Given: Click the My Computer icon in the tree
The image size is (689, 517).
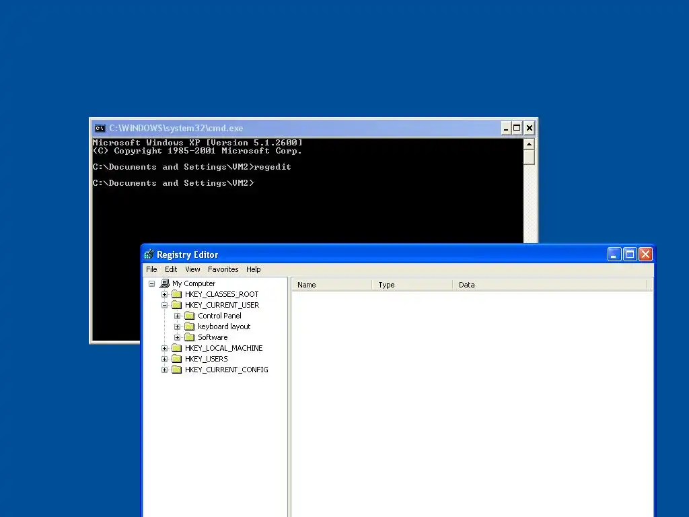Looking at the screenshot, I should (x=165, y=283).
